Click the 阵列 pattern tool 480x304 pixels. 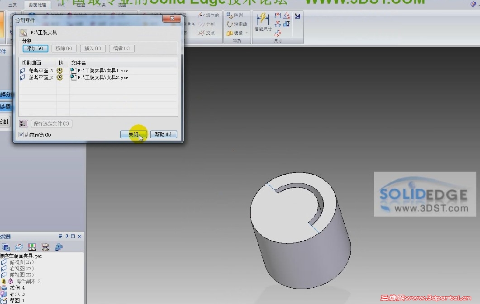click(235, 15)
